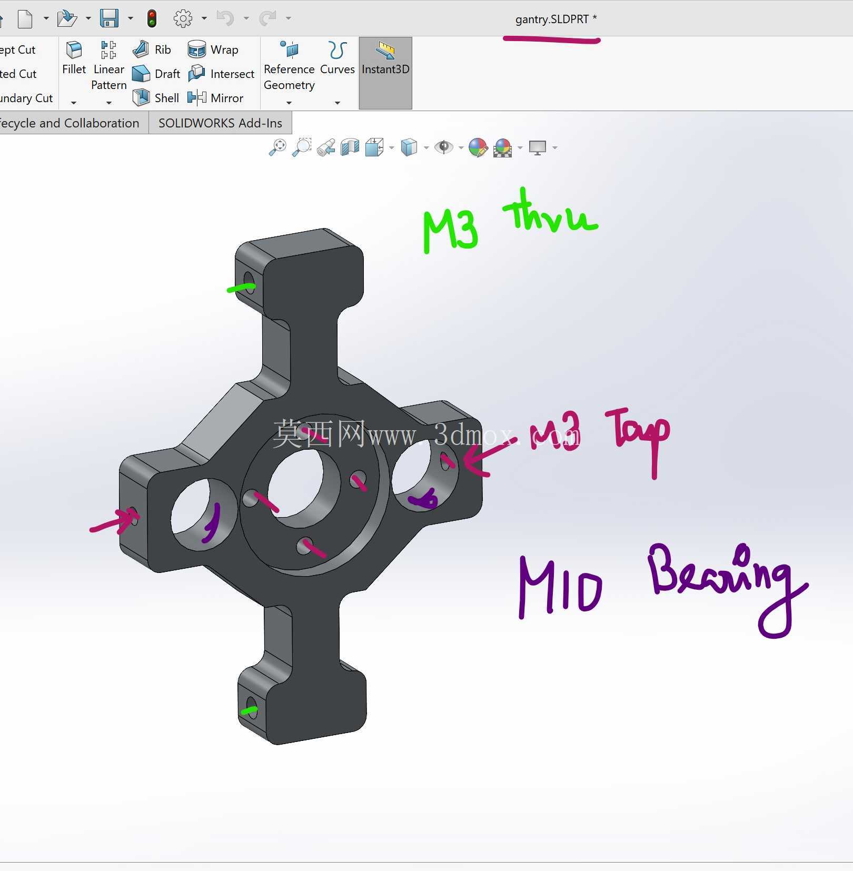Open the New document dropdown arrow

[x=46, y=18]
